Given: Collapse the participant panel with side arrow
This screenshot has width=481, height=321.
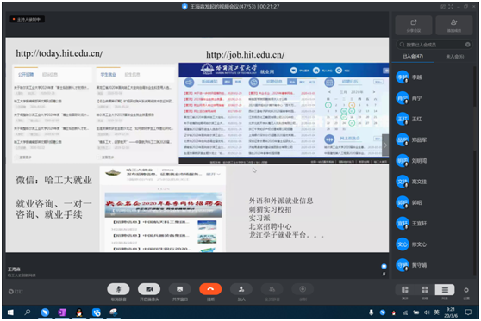Looking at the screenshot, I should tap(385, 145).
